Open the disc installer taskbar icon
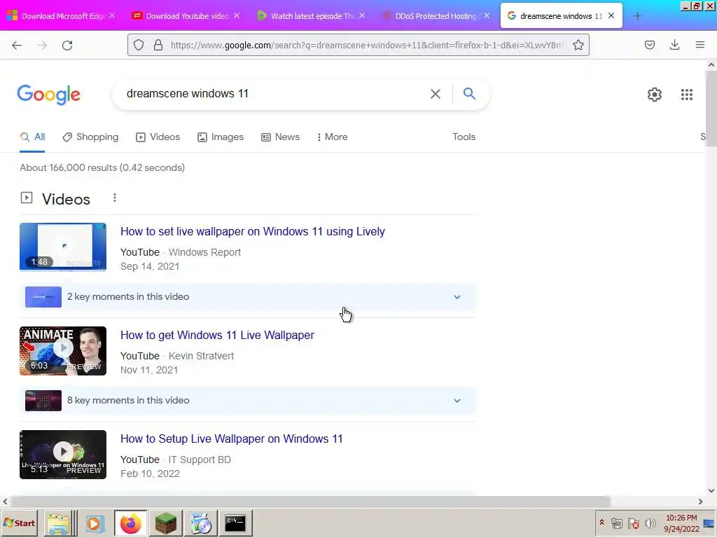This screenshot has width=717, height=538. [201, 523]
